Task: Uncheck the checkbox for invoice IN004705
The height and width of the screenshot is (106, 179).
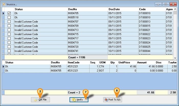Action: click(9, 13)
